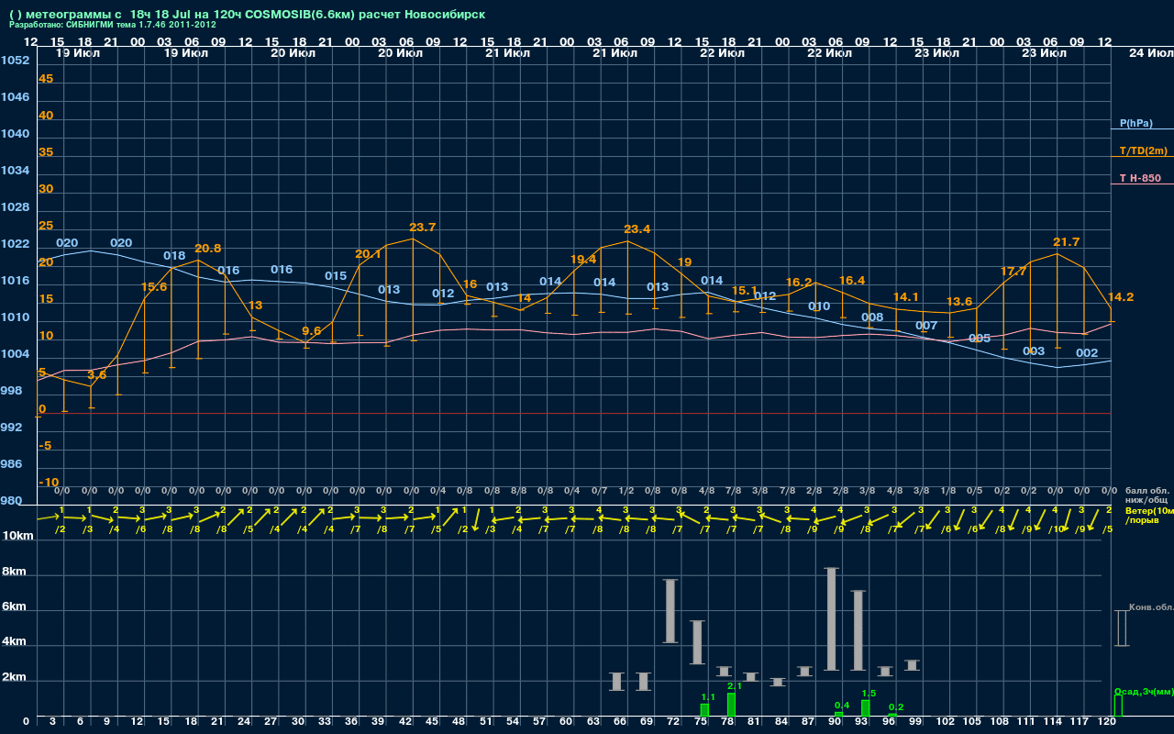Click the green 2.1 mm precipitation bar

coord(731,705)
